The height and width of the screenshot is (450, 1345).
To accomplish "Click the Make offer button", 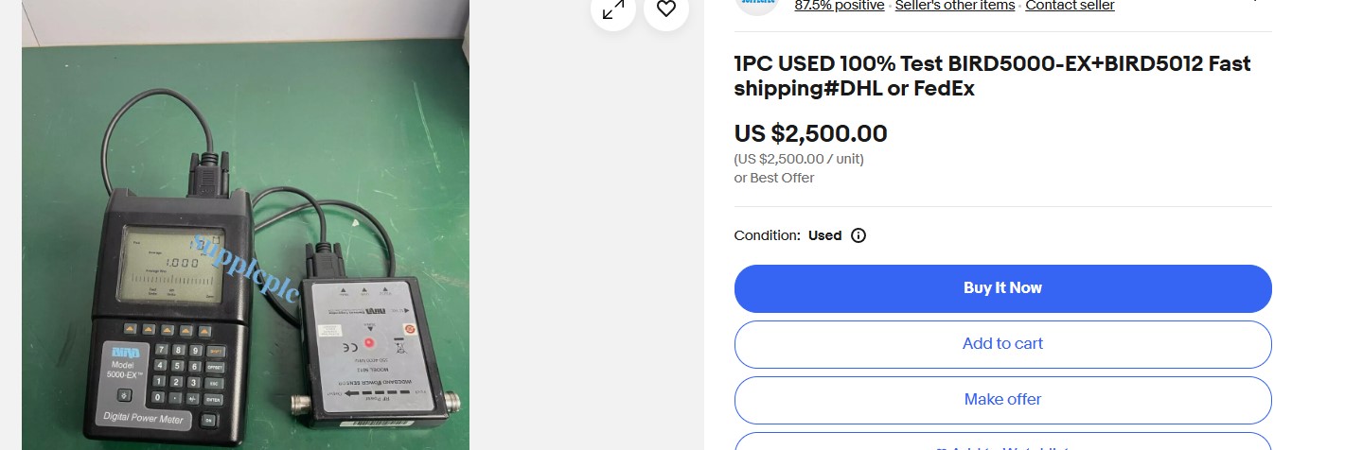I will 1002,400.
